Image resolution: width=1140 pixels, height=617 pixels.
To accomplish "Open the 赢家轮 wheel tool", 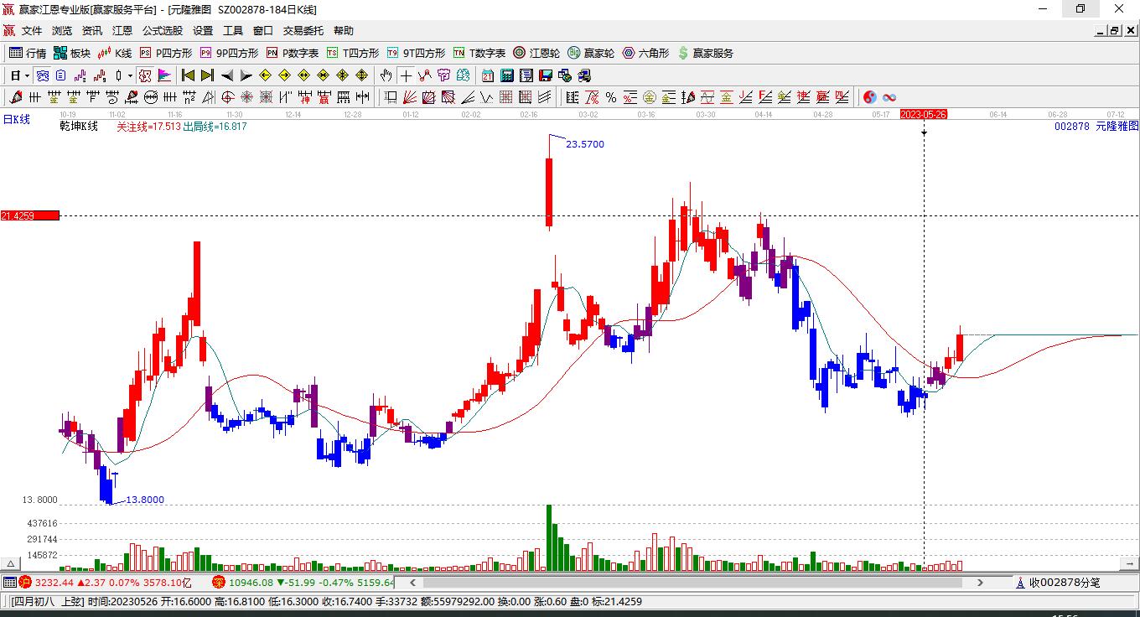I will coord(591,53).
